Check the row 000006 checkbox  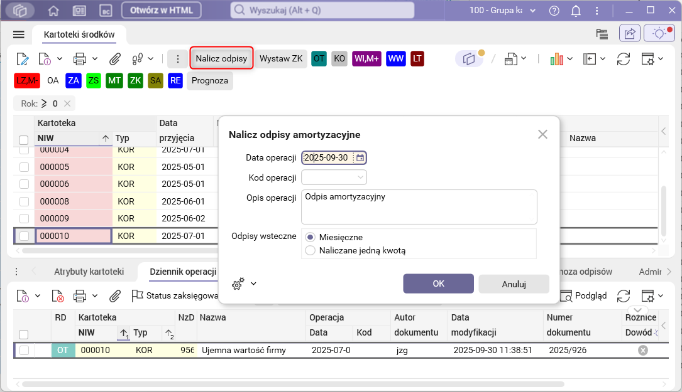24,184
